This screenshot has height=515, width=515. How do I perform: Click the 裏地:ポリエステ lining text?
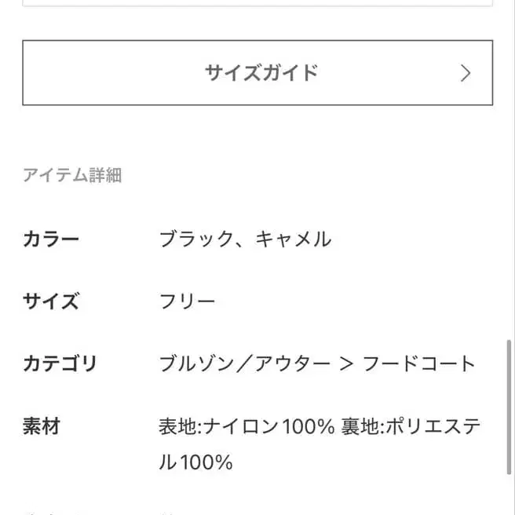point(412,427)
